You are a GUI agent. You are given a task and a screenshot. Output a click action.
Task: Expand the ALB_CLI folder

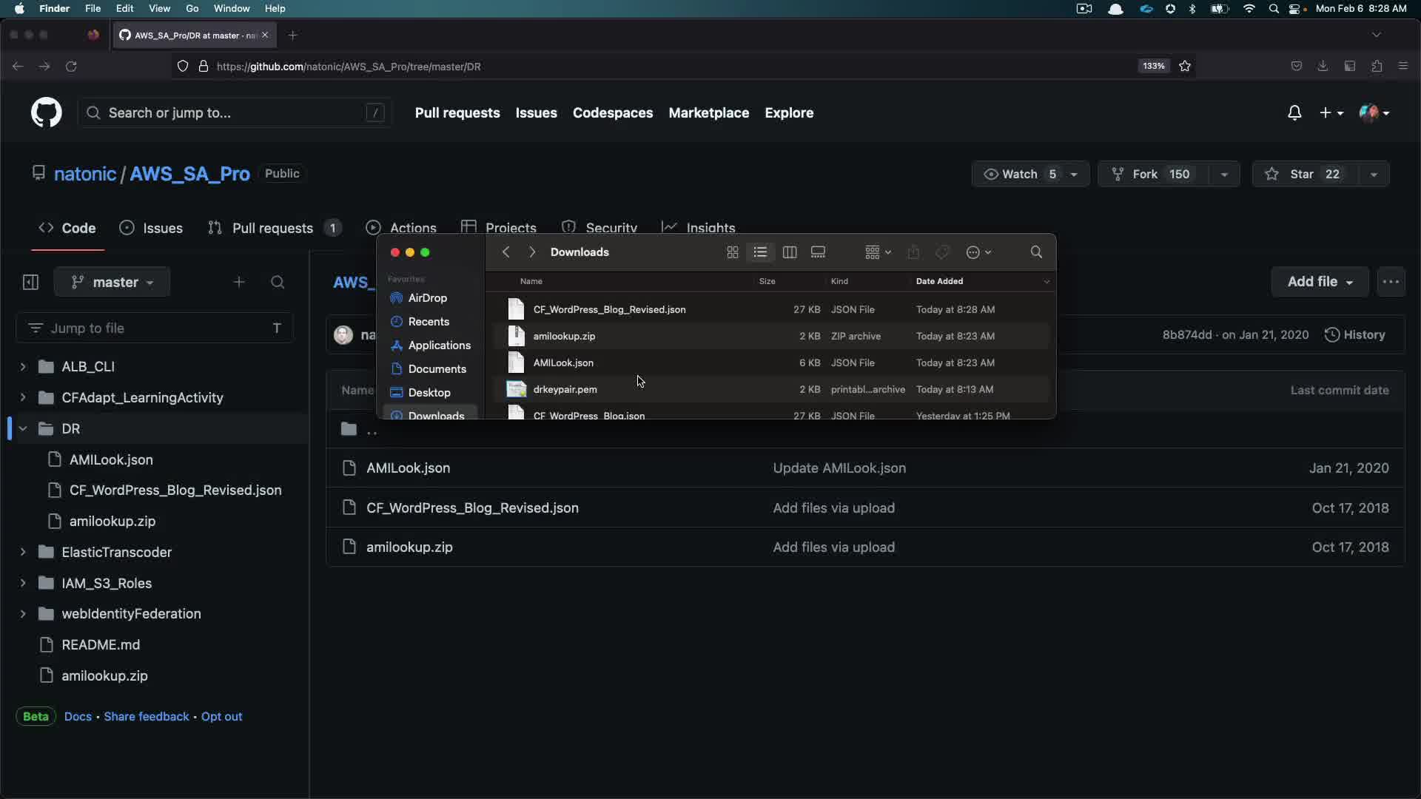tap(23, 367)
